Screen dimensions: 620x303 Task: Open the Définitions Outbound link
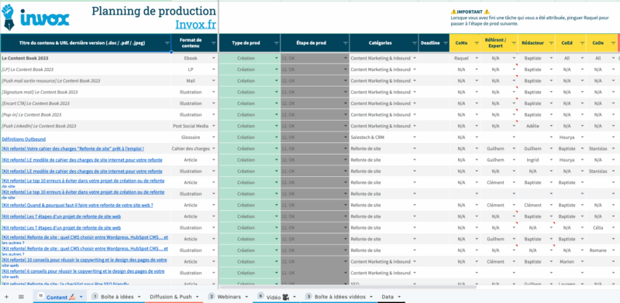point(24,139)
